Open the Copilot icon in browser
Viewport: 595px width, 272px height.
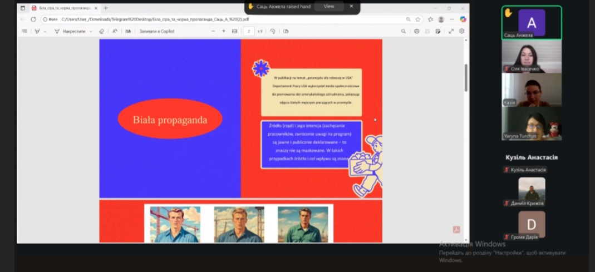(x=463, y=19)
